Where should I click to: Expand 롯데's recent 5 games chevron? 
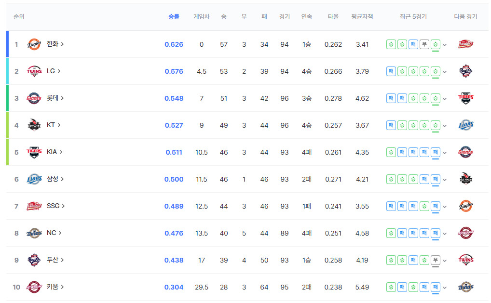tap(445, 99)
